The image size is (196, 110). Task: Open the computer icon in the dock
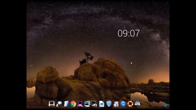[x=52, y=104]
